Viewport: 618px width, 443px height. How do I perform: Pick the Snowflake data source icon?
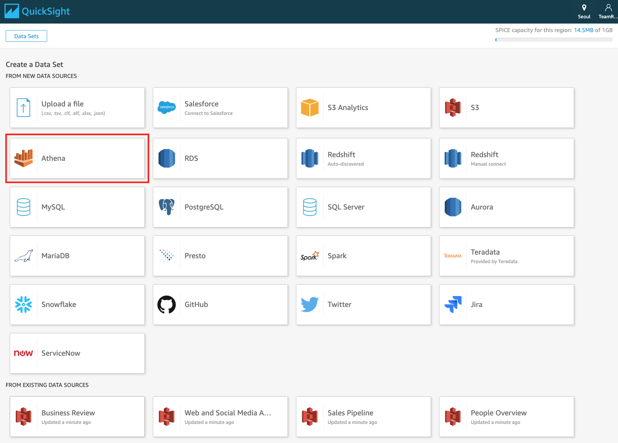[x=24, y=305]
